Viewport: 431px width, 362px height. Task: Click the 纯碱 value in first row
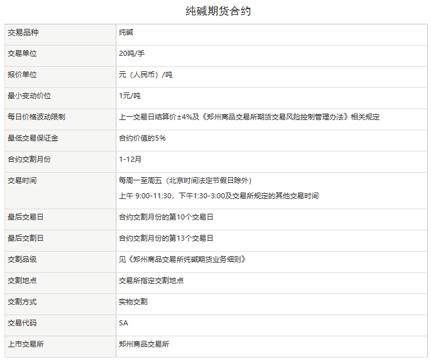[126, 33]
